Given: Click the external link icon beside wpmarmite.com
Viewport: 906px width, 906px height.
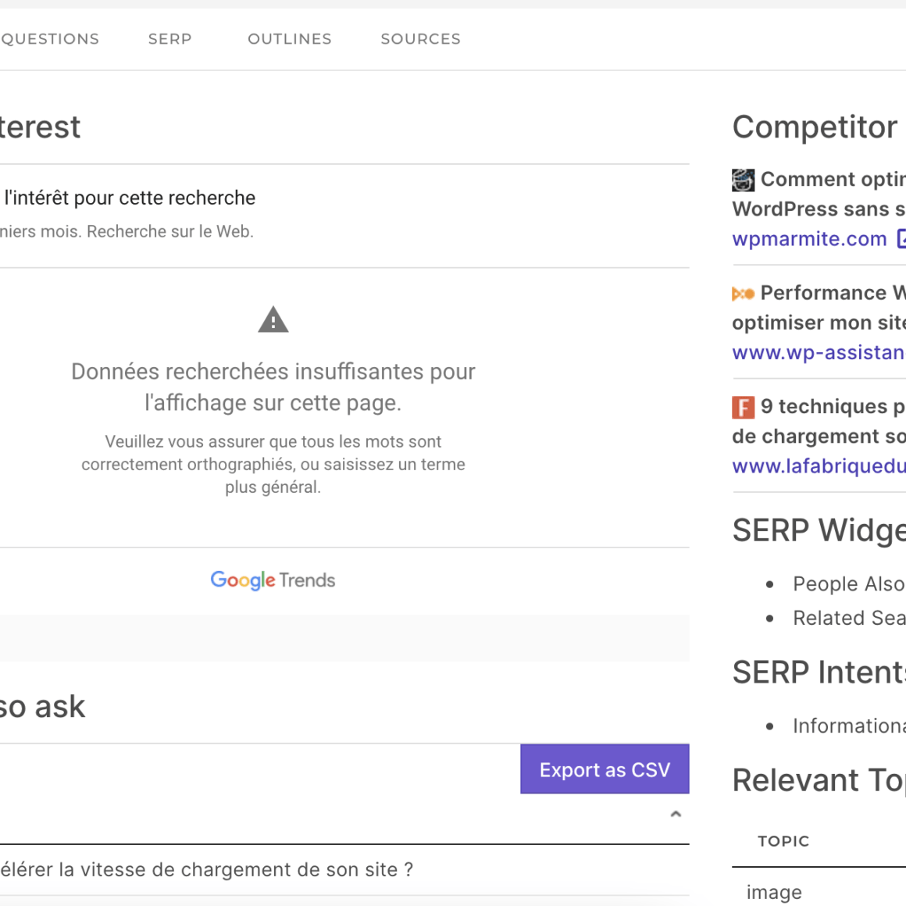Looking at the screenshot, I should pyautogui.click(x=901, y=239).
